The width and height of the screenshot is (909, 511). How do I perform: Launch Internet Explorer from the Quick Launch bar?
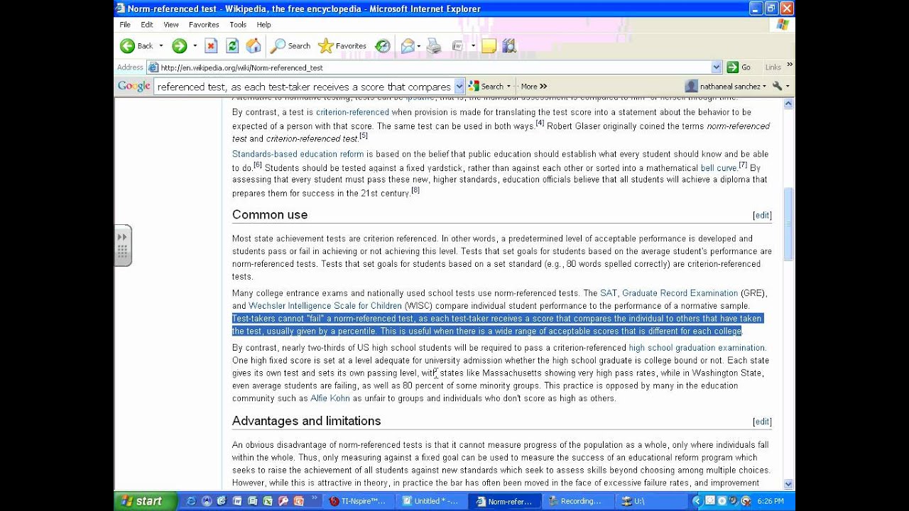tap(191, 501)
